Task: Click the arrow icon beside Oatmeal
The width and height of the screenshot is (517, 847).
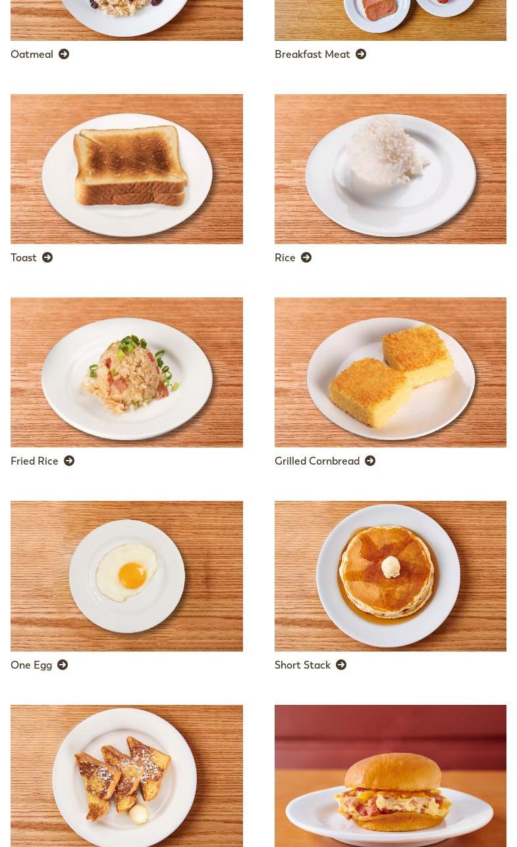Action: [64, 54]
